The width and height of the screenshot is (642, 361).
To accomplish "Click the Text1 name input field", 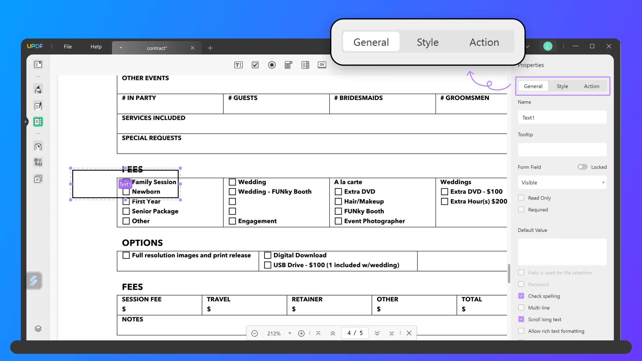I will click(x=562, y=118).
